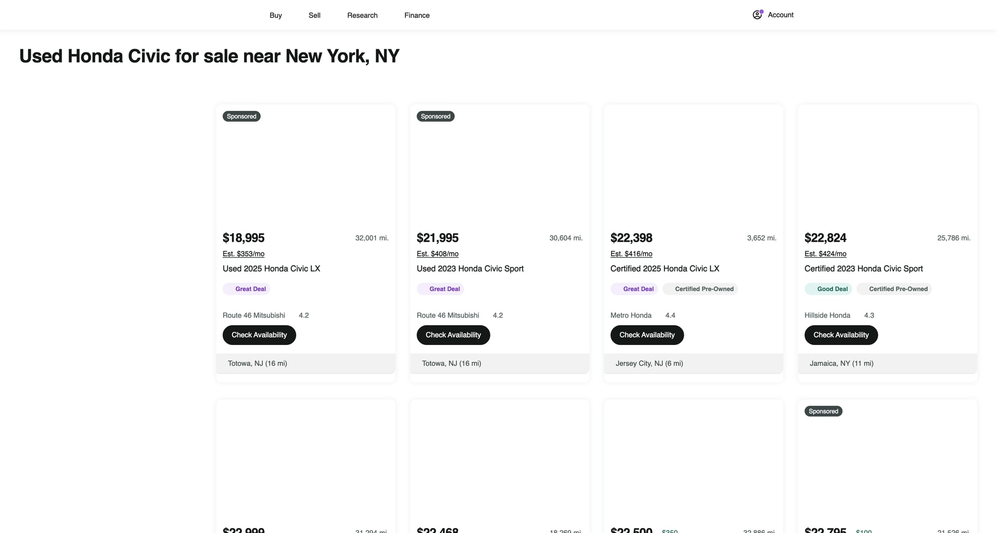Screen dimensions: 996x533
Task: Click the Est. $408/mo estimate link
Action: (x=437, y=254)
